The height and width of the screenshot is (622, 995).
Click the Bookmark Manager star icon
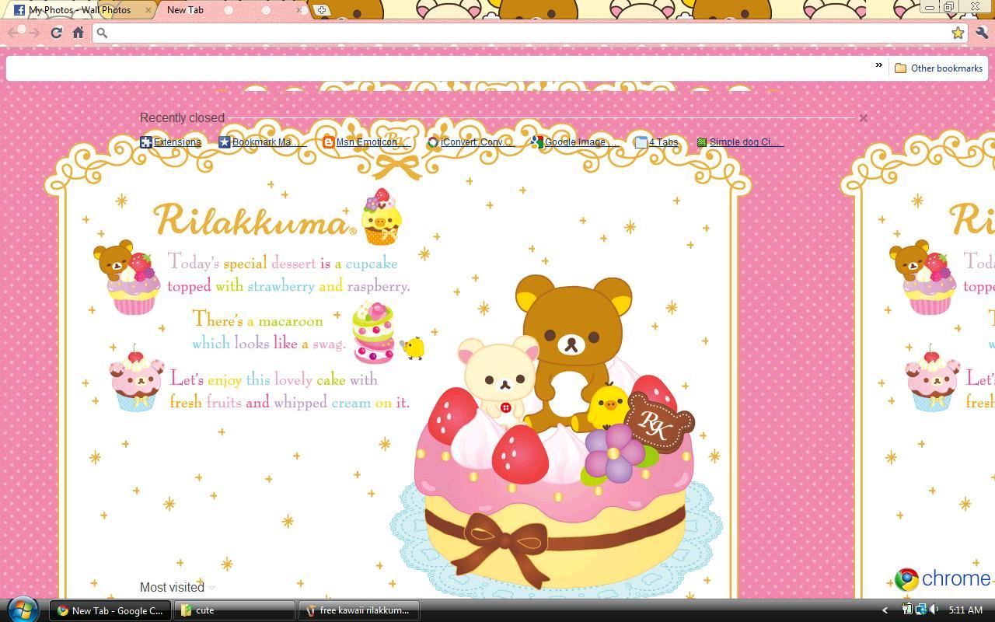coord(225,142)
